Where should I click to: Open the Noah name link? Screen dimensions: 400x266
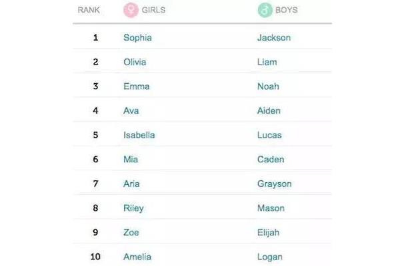click(x=268, y=86)
